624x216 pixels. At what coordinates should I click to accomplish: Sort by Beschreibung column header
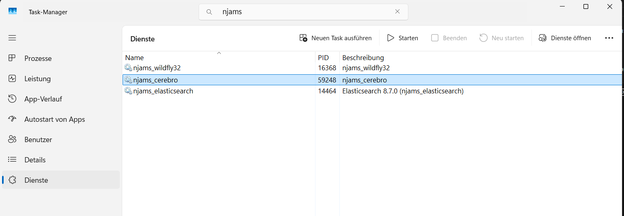[x=481, y=57]
